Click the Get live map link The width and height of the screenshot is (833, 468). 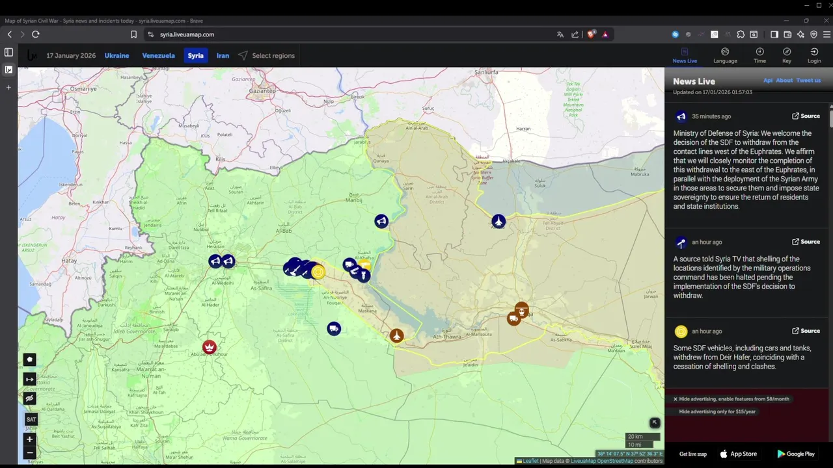click(x=692, y=454)
